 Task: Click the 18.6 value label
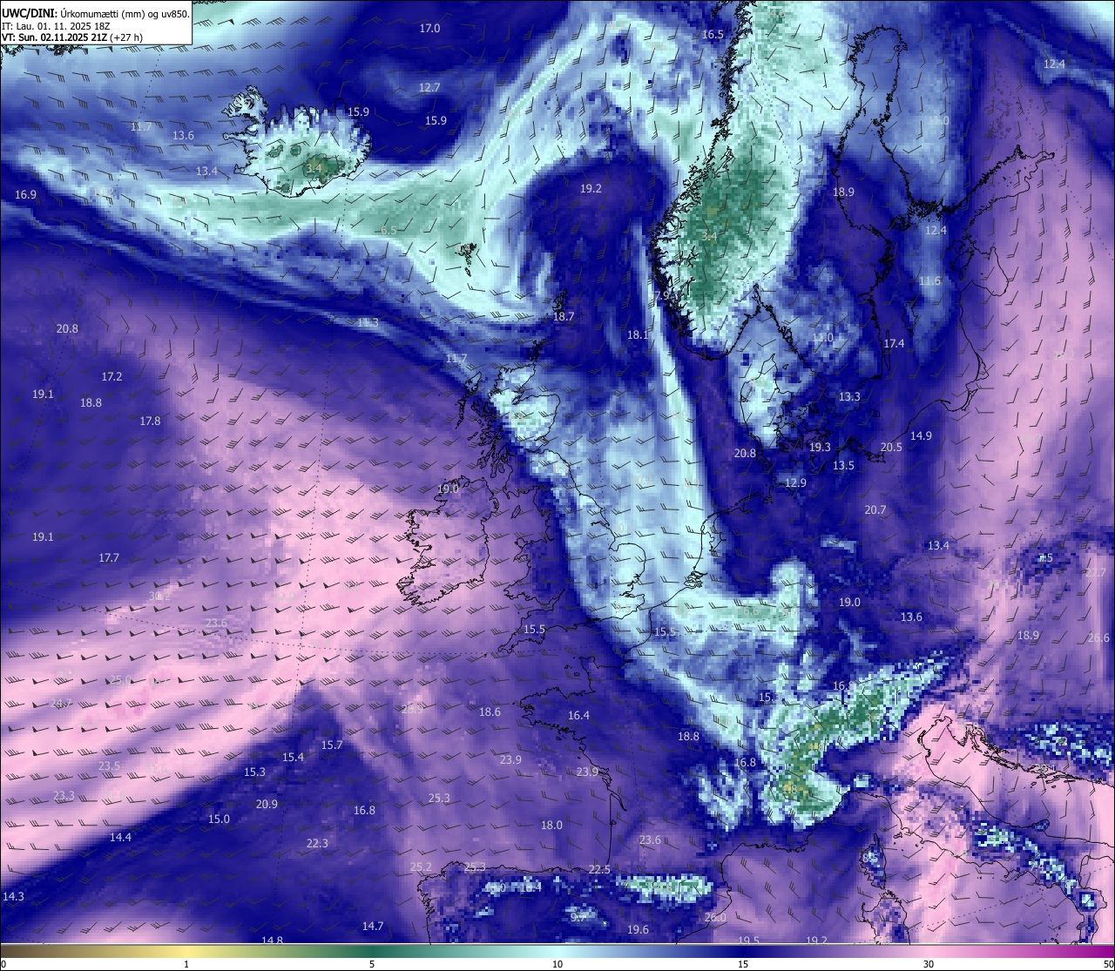490,712
